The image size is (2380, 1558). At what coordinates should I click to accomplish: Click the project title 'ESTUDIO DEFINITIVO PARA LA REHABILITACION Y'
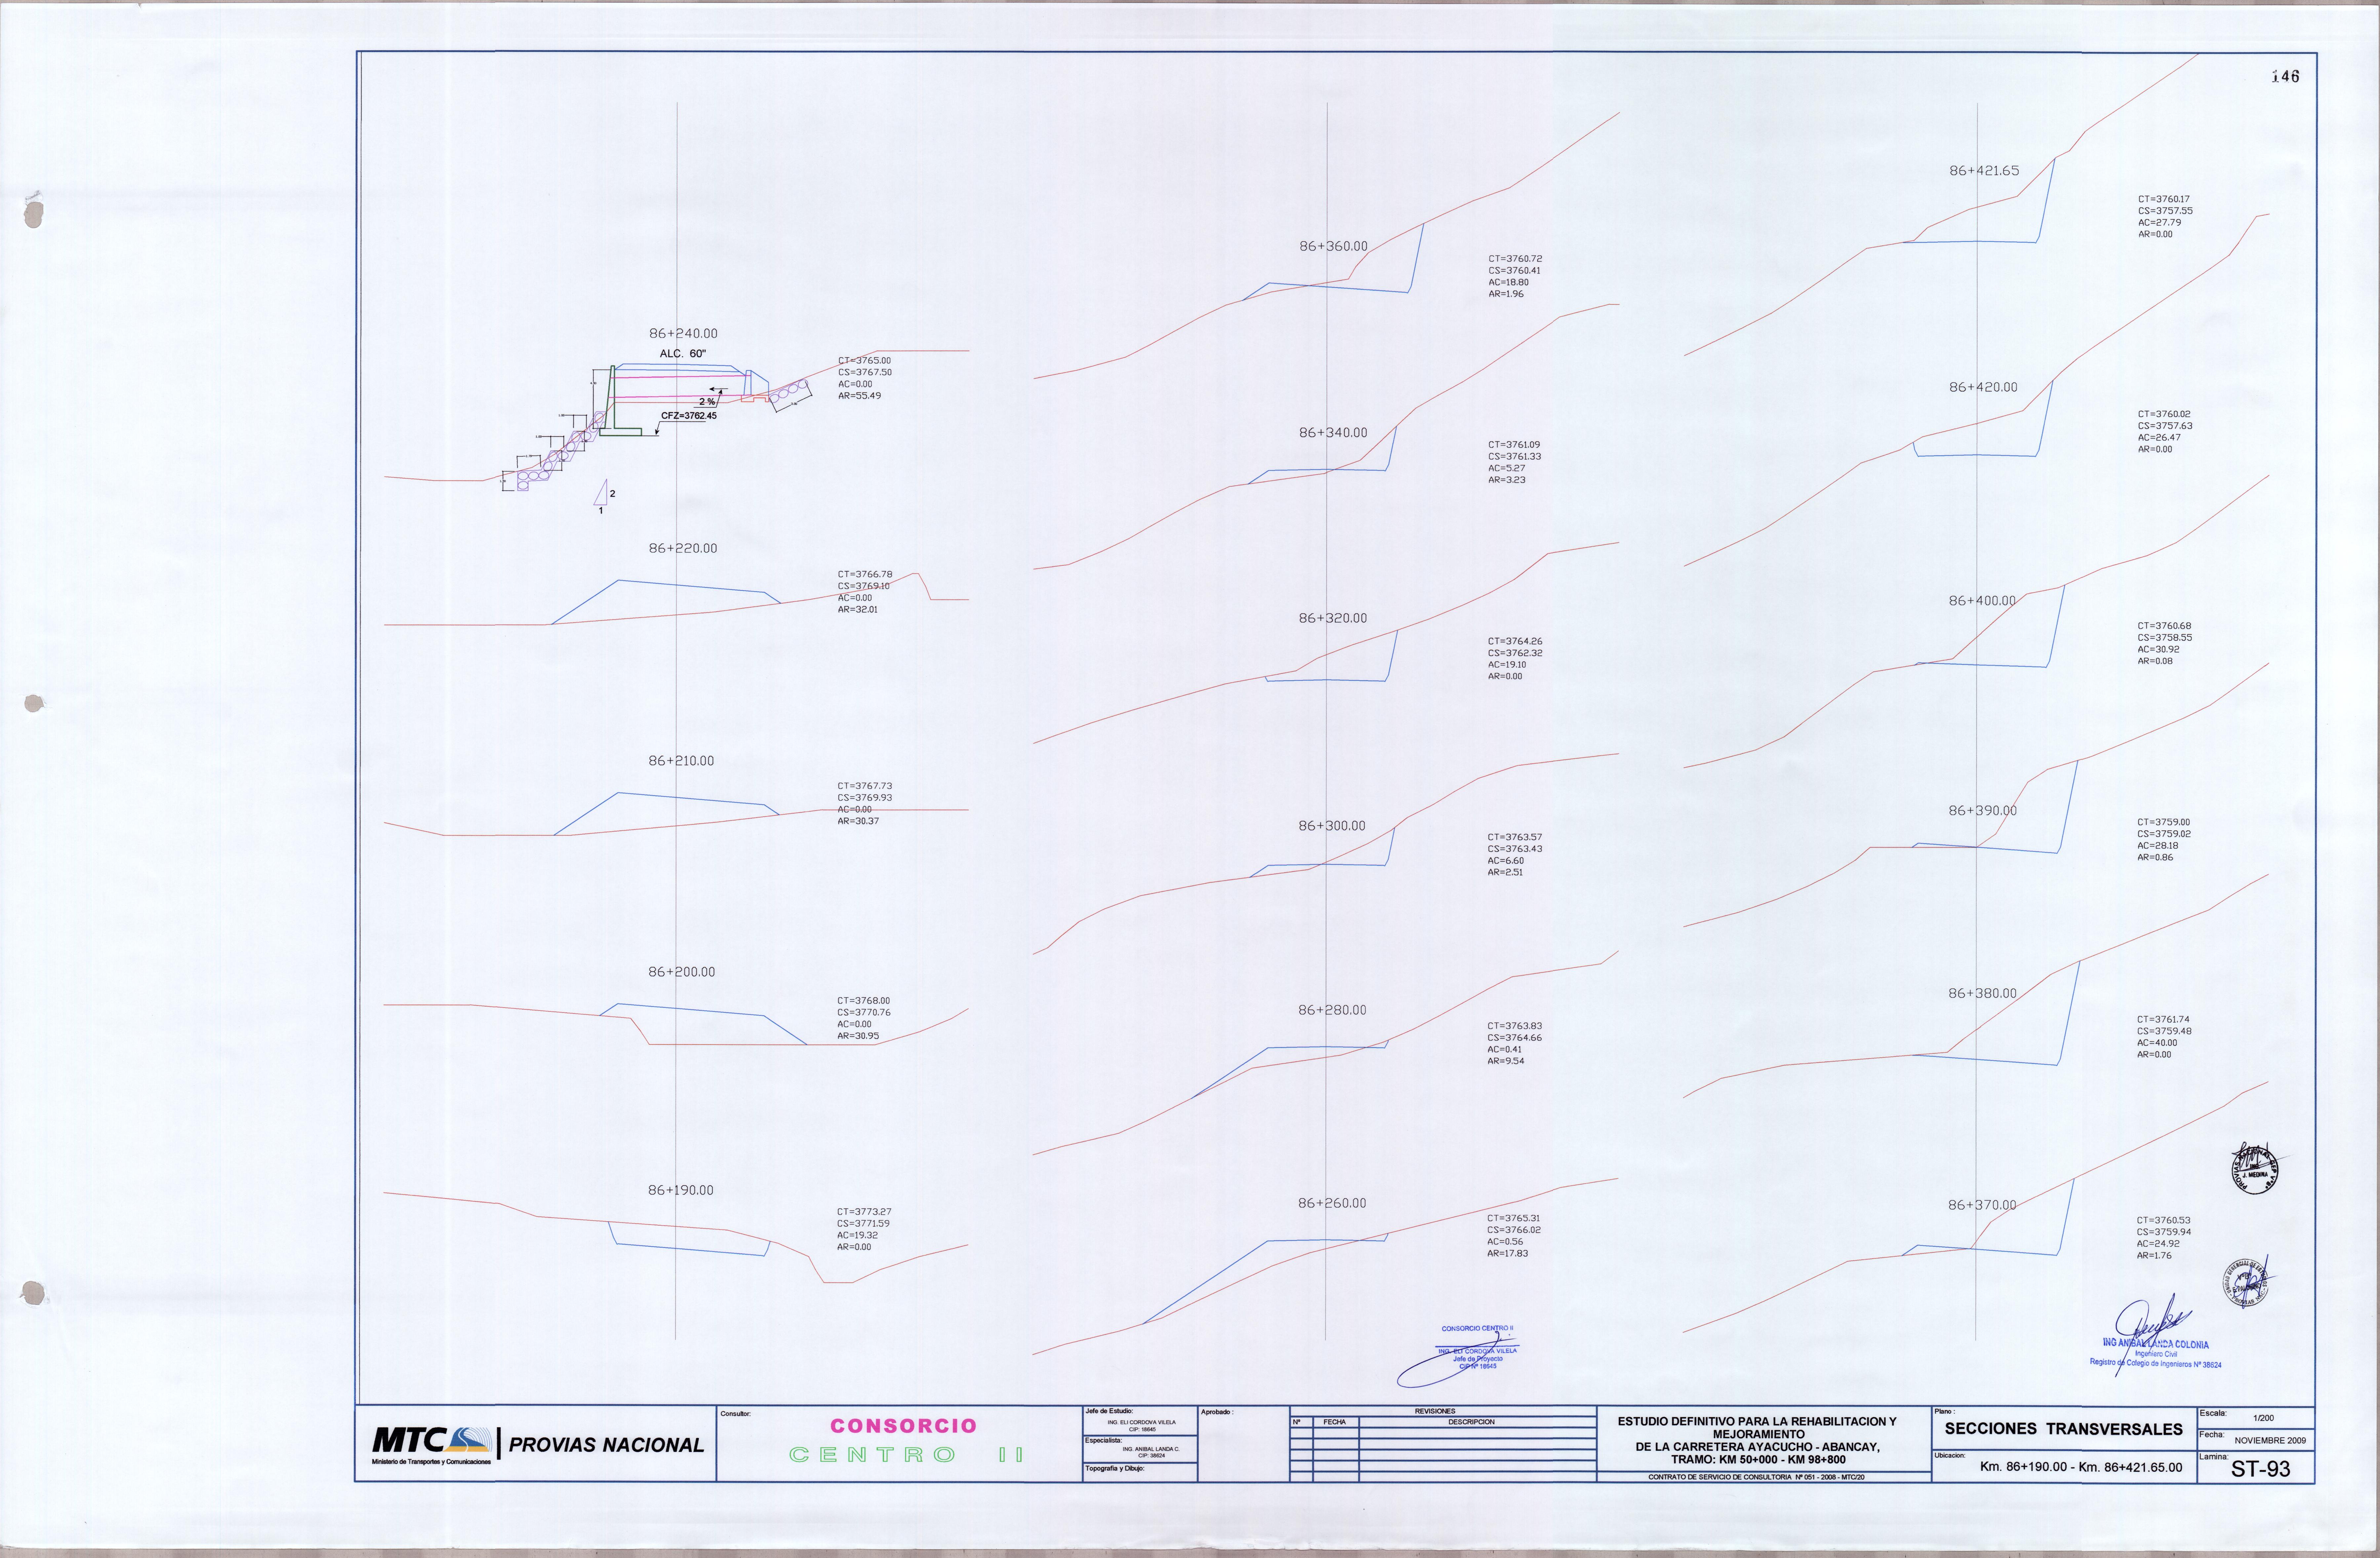point(1757,1421)
